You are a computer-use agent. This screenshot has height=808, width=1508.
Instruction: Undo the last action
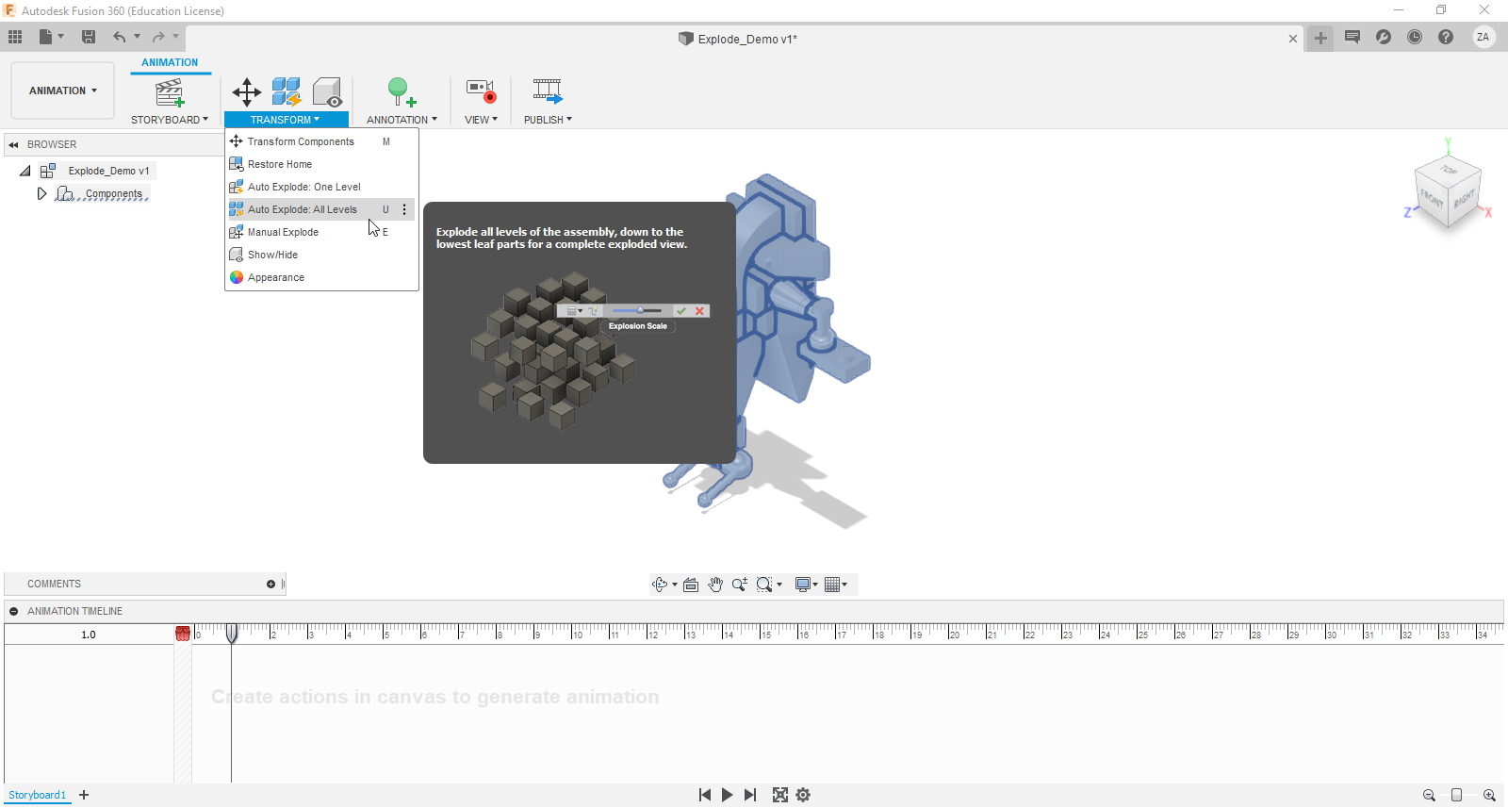119,37
